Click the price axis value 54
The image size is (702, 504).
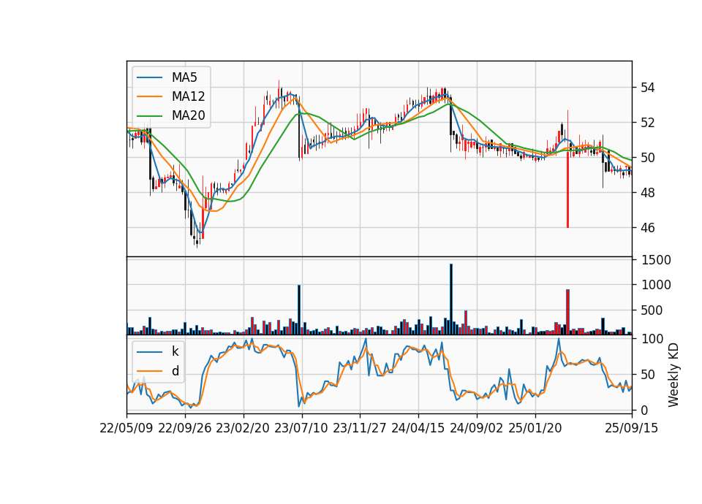[x=647, y=88]
